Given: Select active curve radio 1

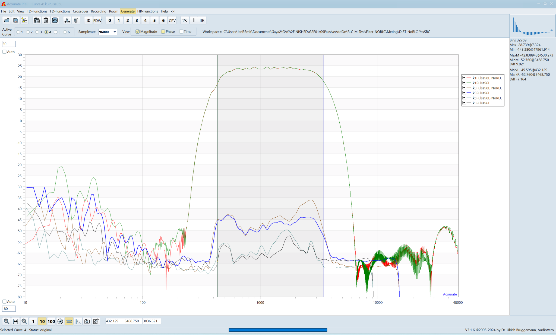Looking at the screenshot, I should pos(18,32).
